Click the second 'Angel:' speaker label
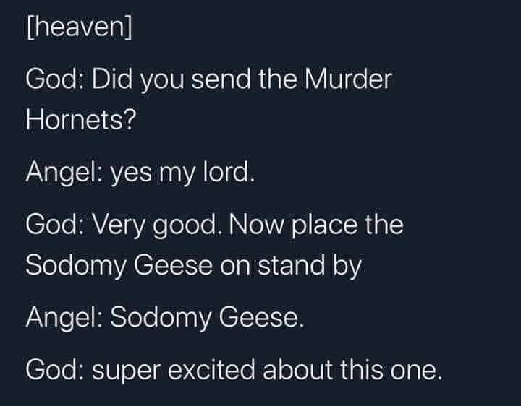 64,318
